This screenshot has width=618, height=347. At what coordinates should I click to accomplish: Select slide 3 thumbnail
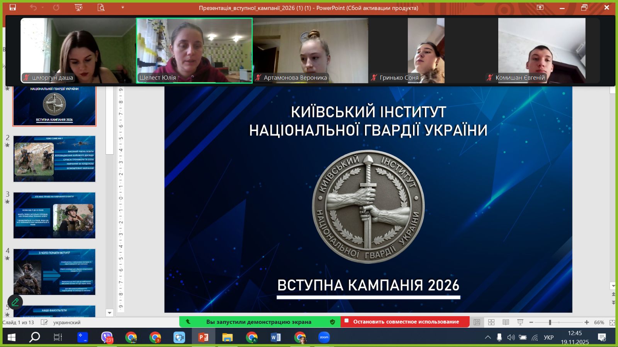[54, 215]
